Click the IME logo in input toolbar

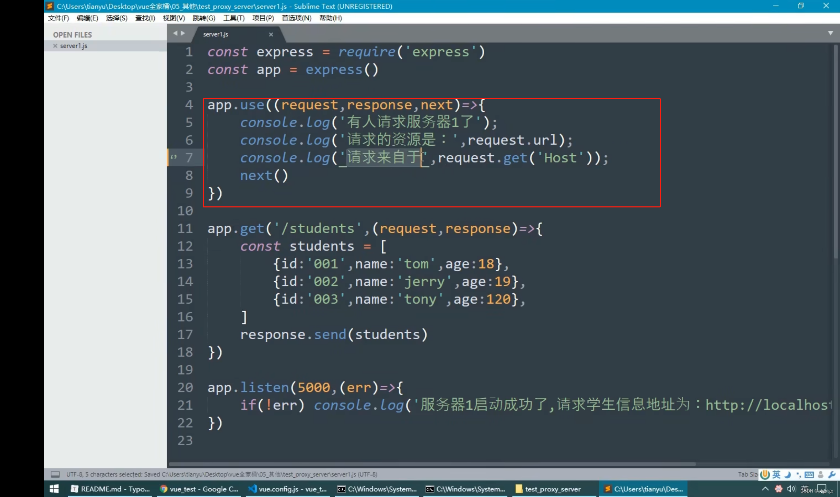765,475
